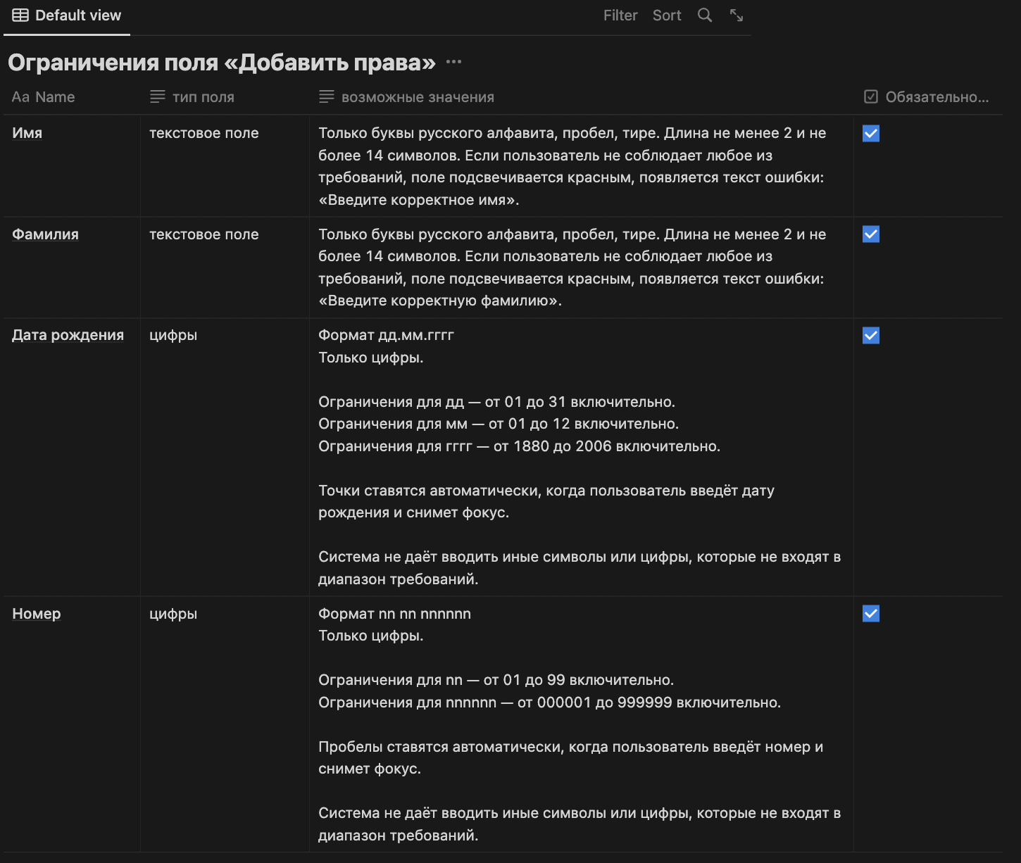Open the «Фамилия» row page
The height and width of the screenshot is (863, 1021).
pos(44,234)
